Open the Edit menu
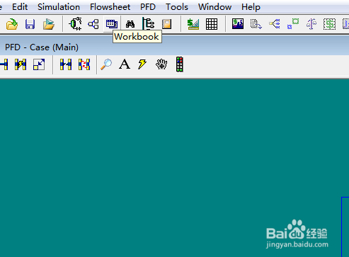Screen dimensions: 349x257 click(20, 7)
